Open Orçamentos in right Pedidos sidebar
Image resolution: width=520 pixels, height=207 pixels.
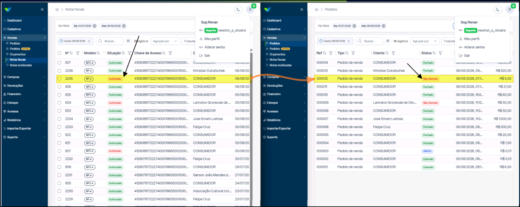point(277,54)
